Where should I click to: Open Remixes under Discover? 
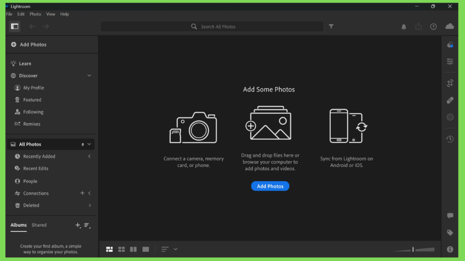(32, 124)
